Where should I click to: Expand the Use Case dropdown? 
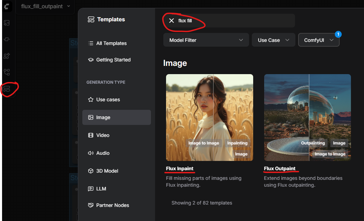pos(273,40)
